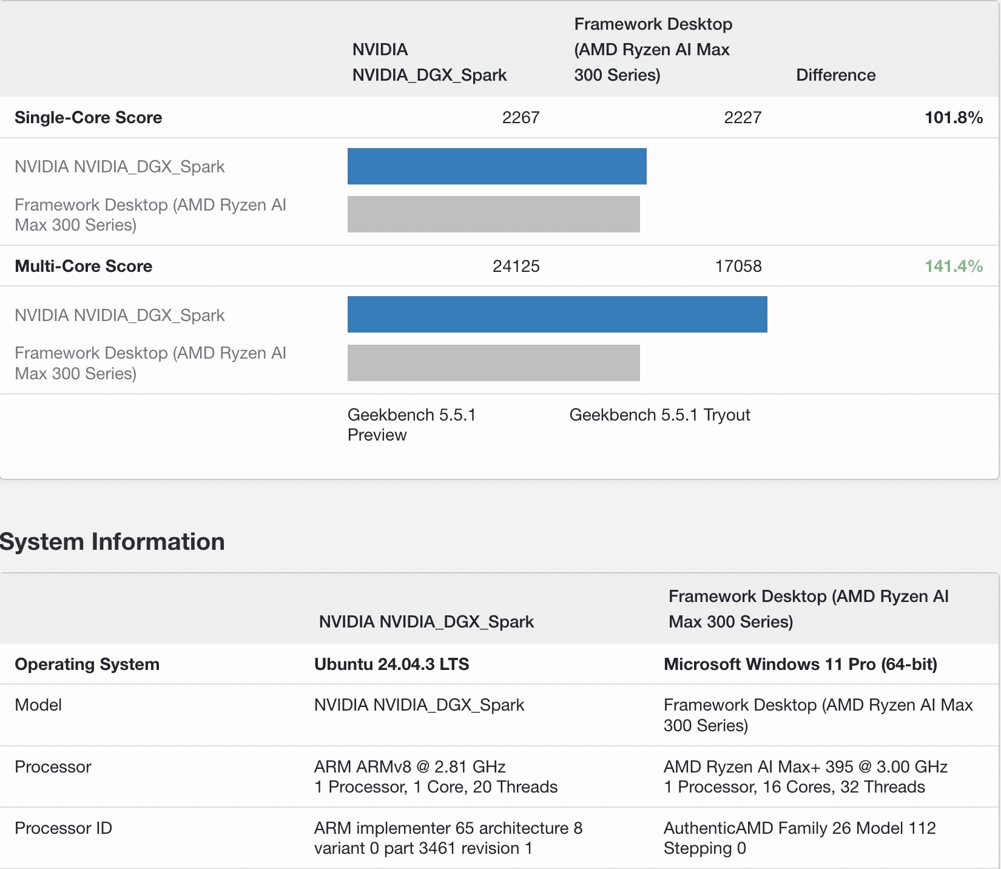
Task: Click the blue NVIDIA single-core score bar
Action: [x=496, y=166]
